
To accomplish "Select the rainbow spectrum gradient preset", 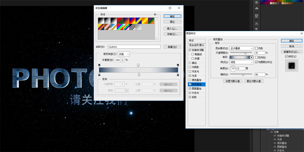I will pyautogui.click(x=120, y=27).
